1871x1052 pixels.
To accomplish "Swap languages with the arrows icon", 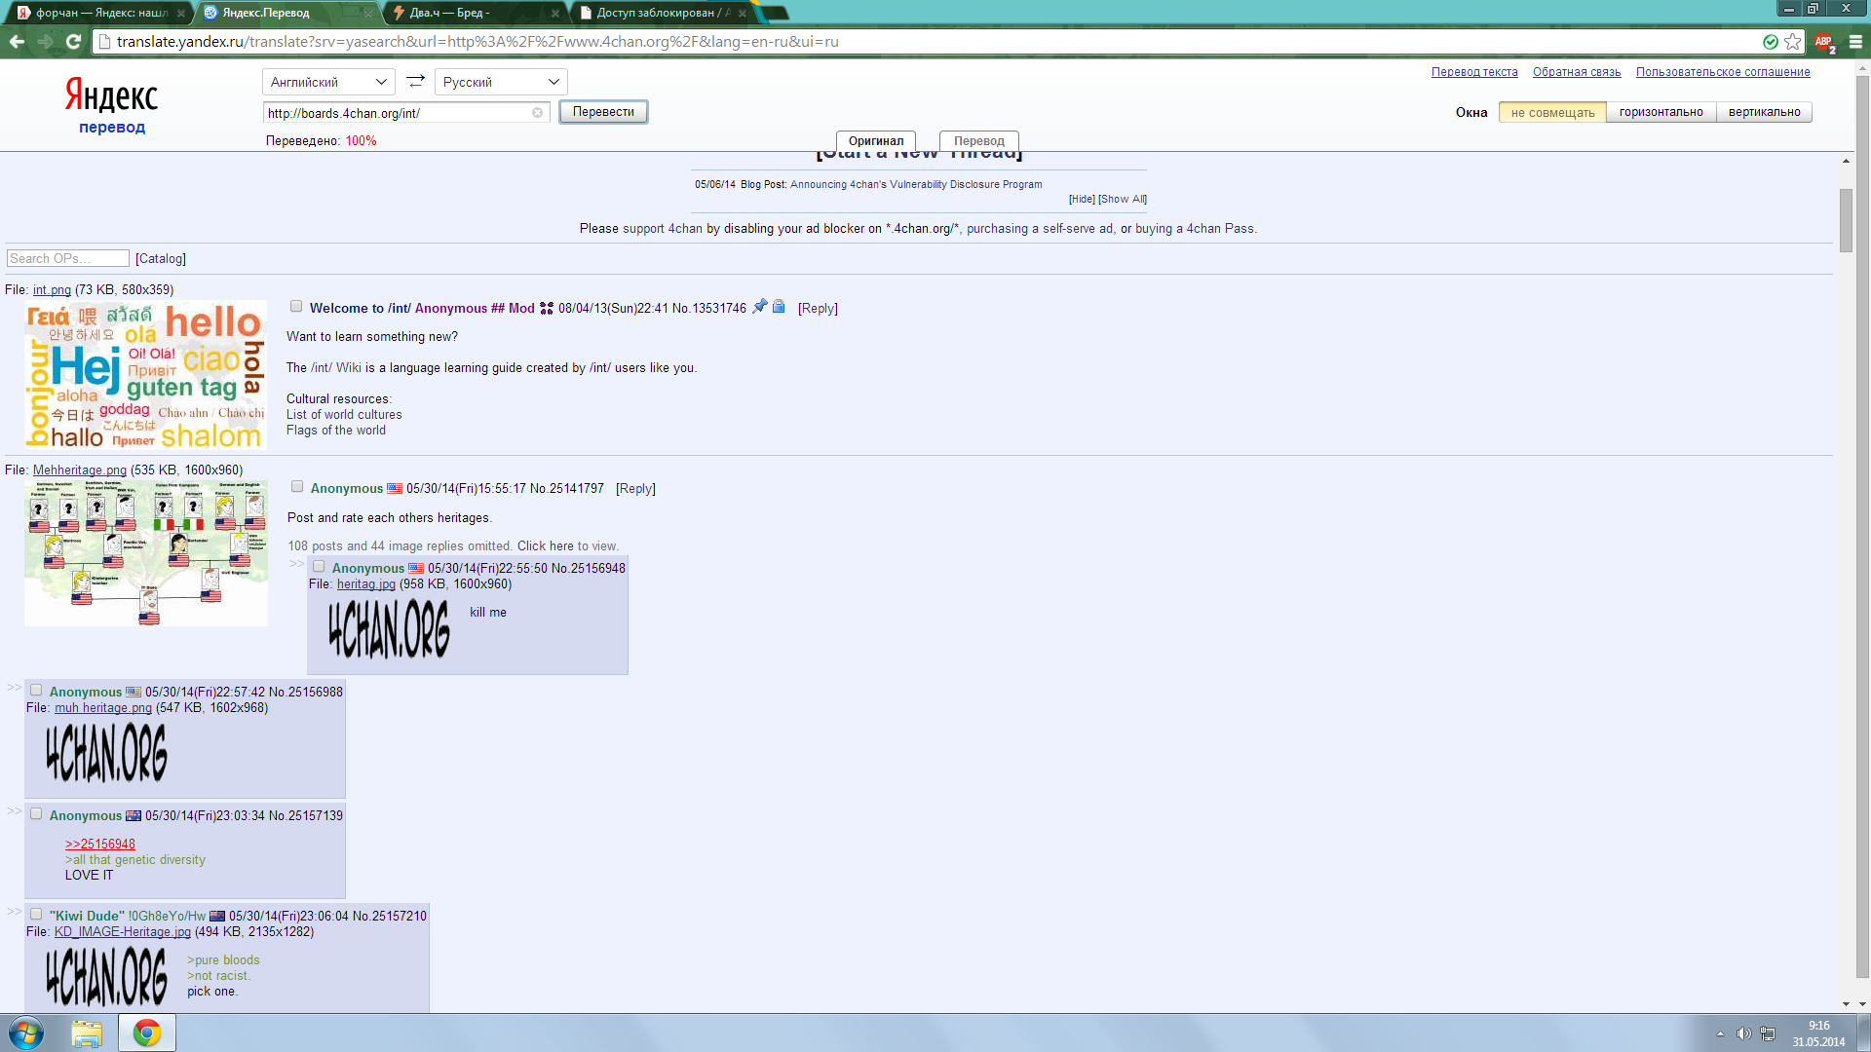I will (415, 82).
